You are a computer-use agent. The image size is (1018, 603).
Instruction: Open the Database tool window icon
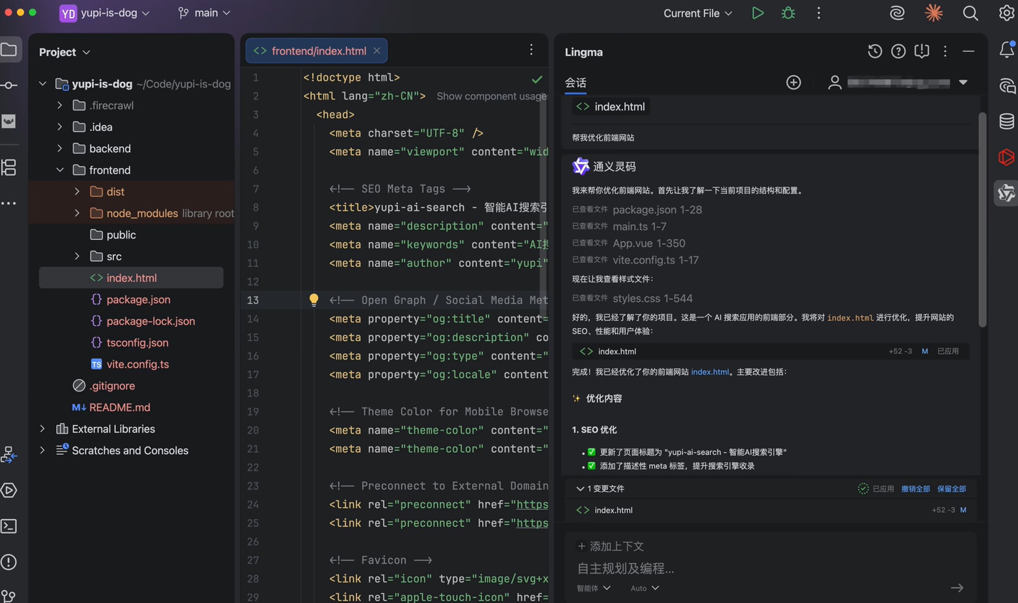click(1007, 121)
